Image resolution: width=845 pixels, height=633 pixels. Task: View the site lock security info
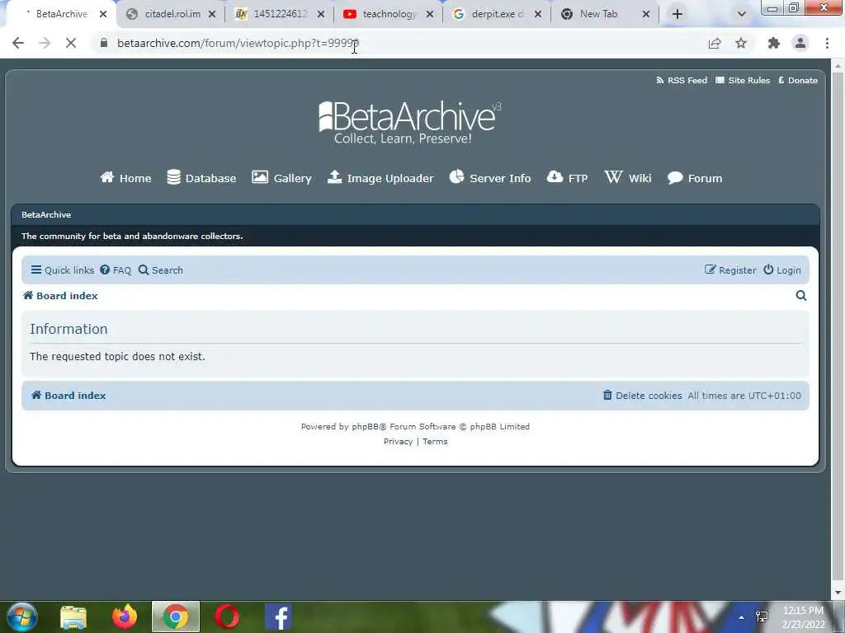click(104, 43)
